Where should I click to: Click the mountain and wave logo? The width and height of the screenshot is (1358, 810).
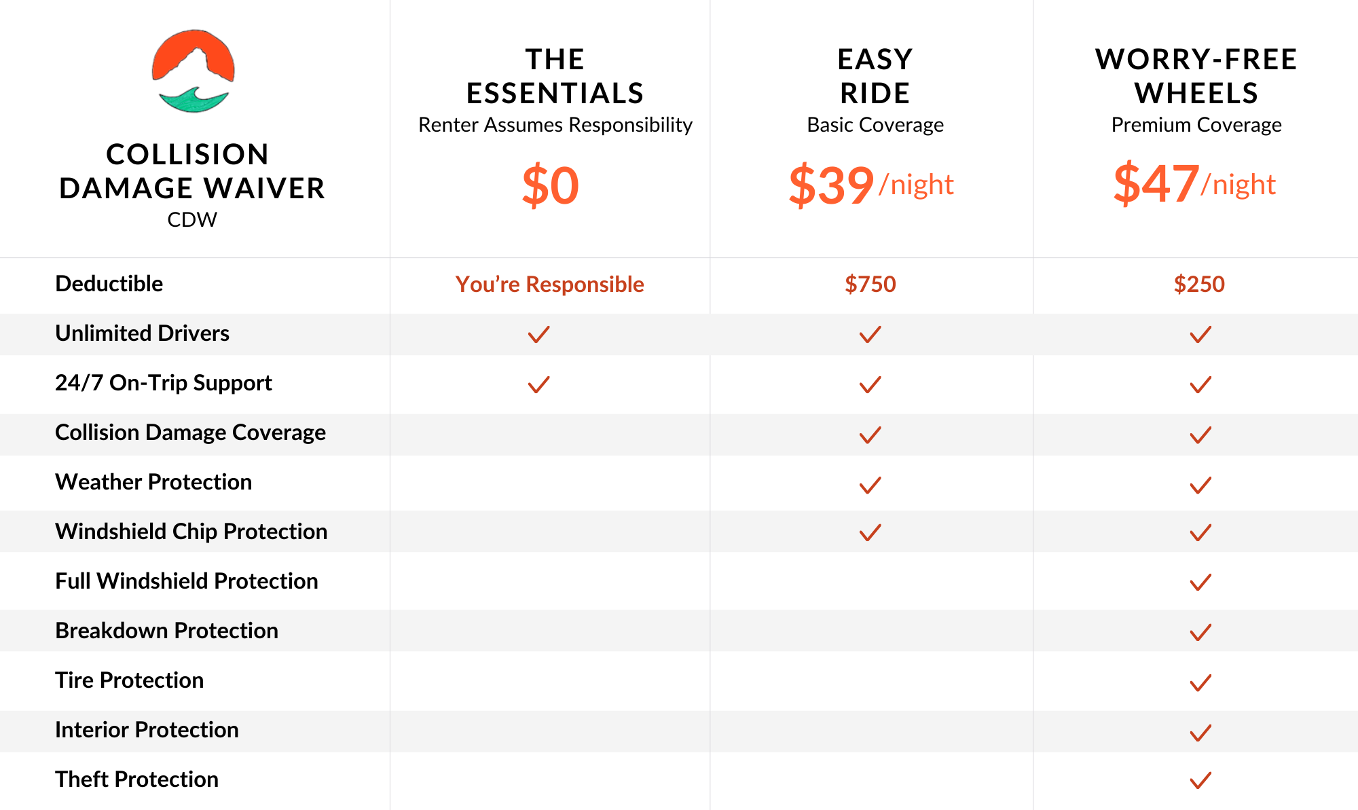click(x=193, y=71)
